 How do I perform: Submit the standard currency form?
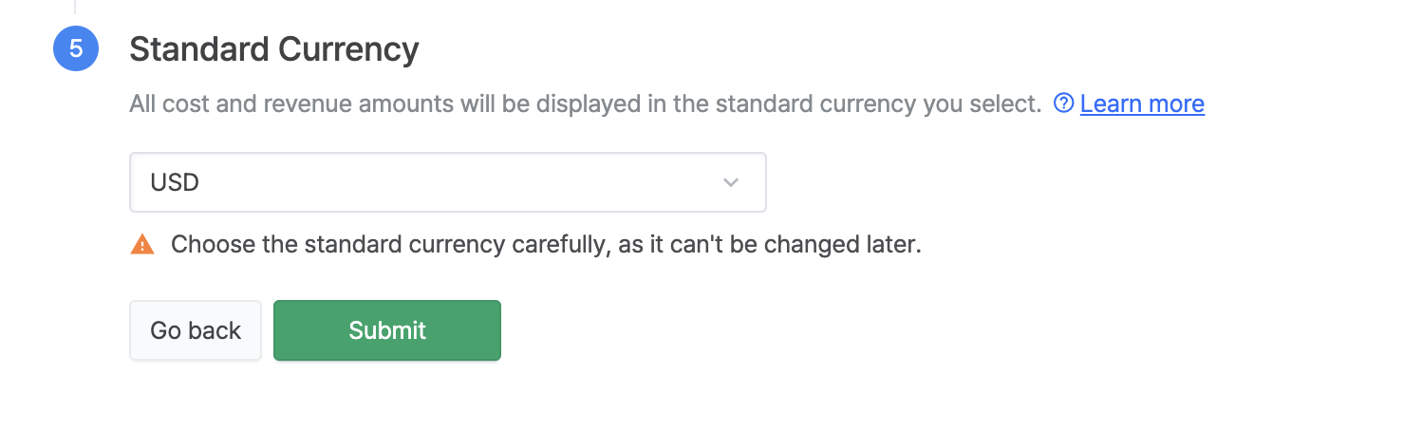pyautogui.click(x=387, y=330)
